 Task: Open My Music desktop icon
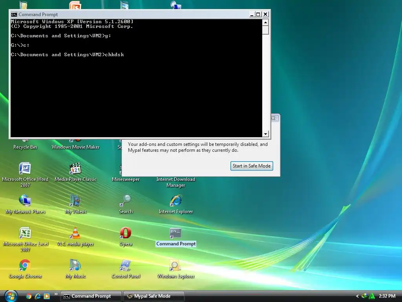click(75, 265)
